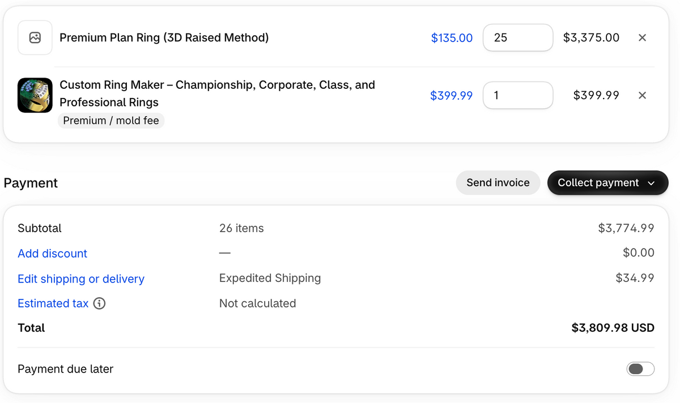The height and width of the screenshot is (403, 680).
Task: Click quantity field showing 1
Action: pos(518,96)
